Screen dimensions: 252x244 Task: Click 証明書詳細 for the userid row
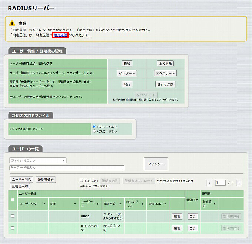pos(231,216)
